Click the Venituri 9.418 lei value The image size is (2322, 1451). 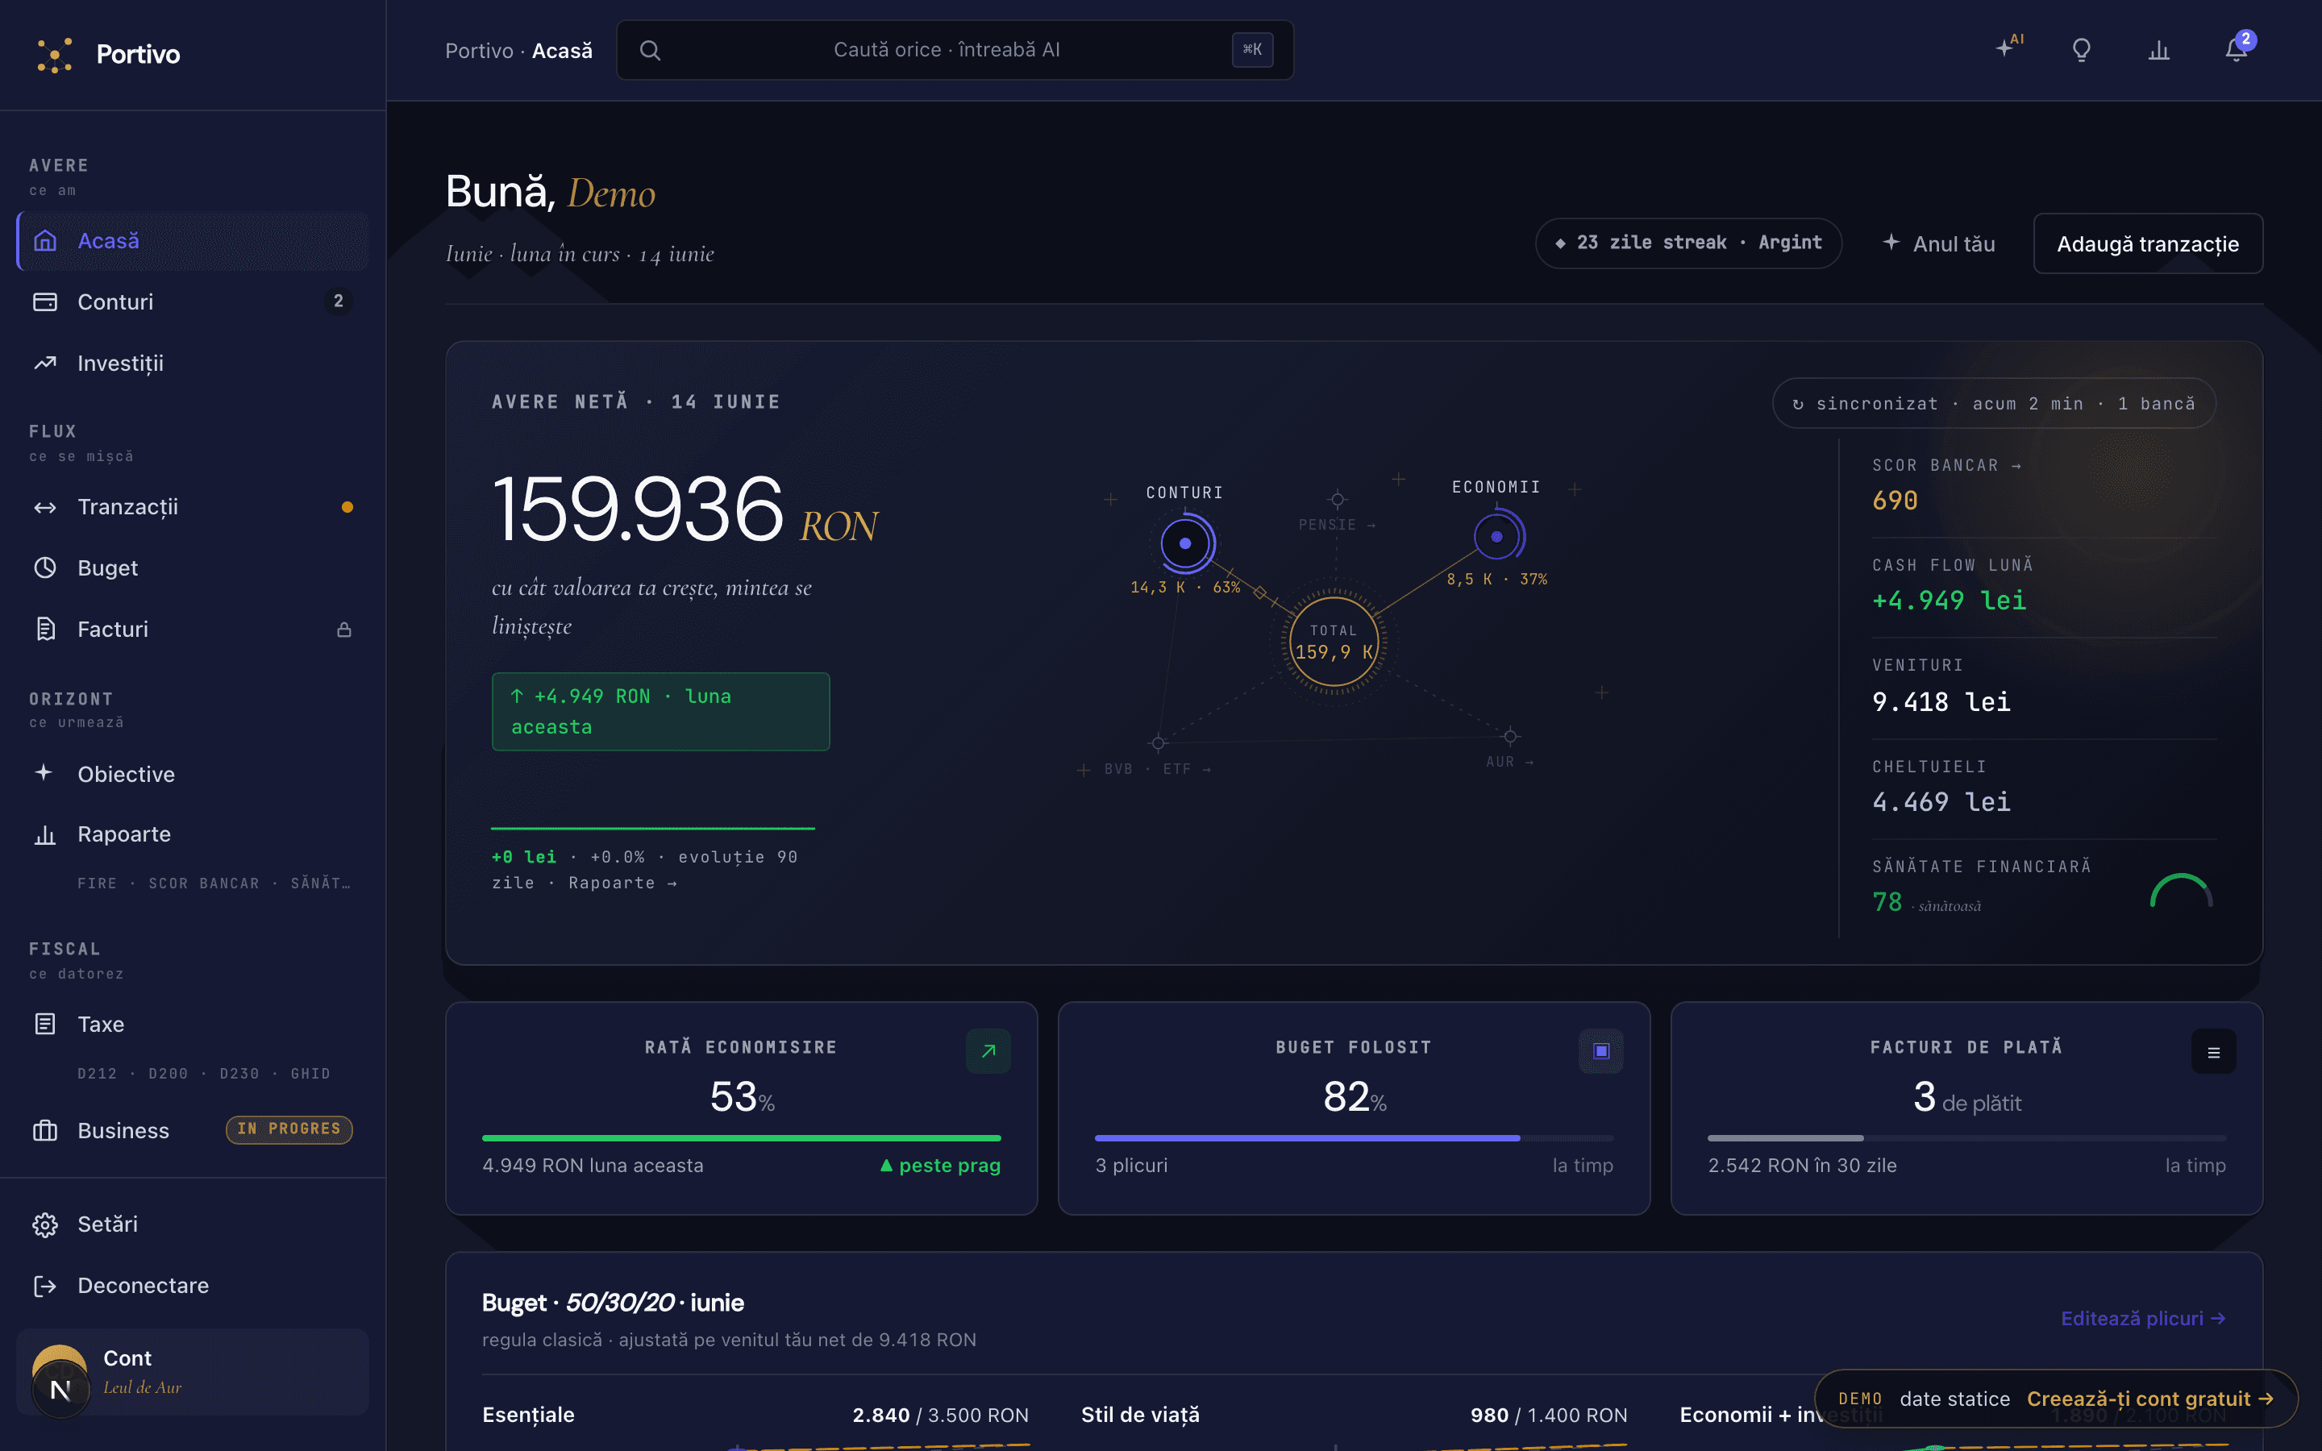(1941, 702)
